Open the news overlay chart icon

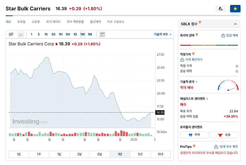point(102,34)
